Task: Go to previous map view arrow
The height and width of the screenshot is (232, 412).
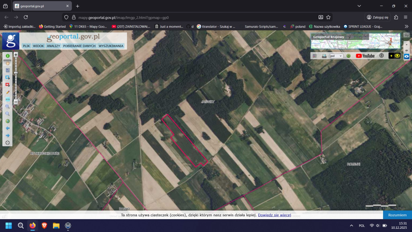Action: coord(7,128)
